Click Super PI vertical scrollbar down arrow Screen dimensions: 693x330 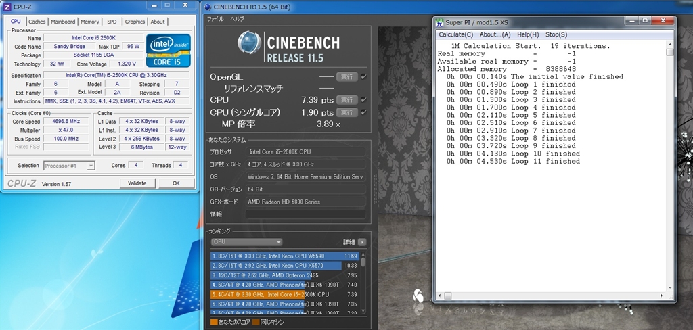(669, 287)
